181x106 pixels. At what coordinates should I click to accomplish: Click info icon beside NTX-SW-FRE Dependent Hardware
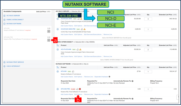point(109,94)
